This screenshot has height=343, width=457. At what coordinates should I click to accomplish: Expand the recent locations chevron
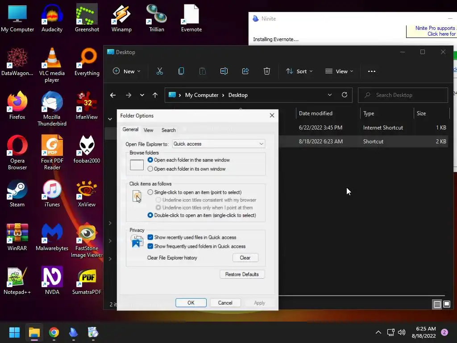142,95
